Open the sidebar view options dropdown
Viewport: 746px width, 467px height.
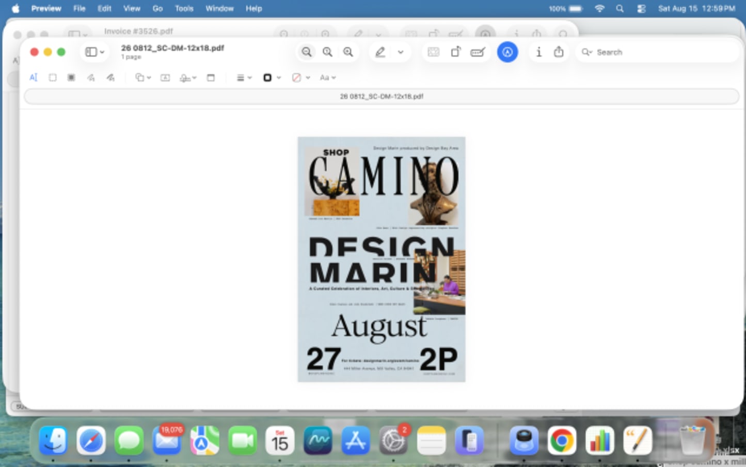pyautogui.click(x=94, y=52)
